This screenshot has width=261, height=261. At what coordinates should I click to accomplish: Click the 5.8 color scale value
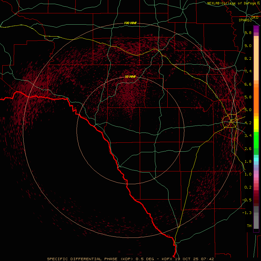click(248, 97)
